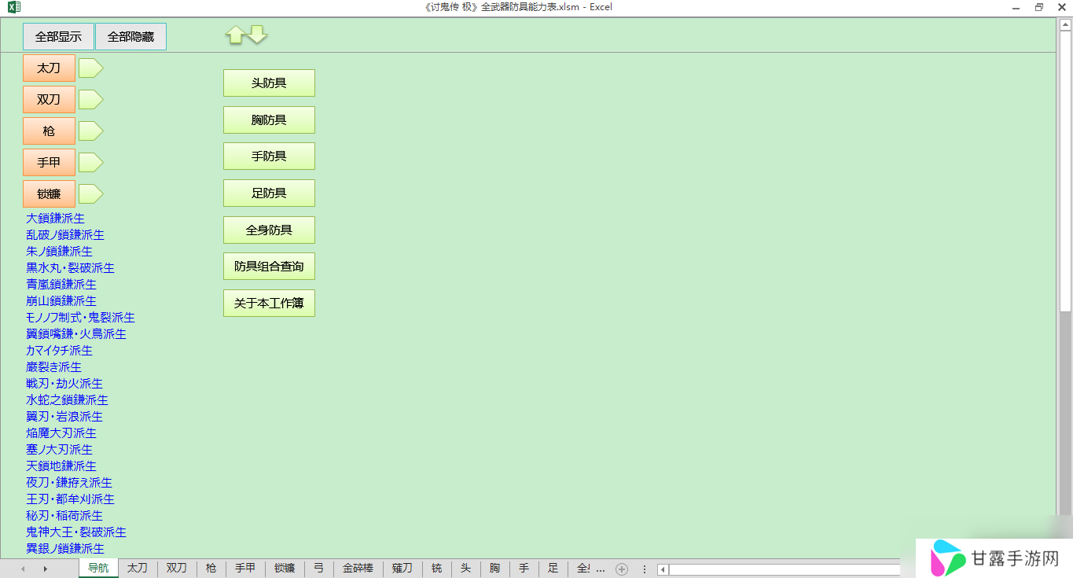This screenshot has width=1073, height=578.
Task: Follow the 黒水丸･裂破派生 link
Action: click(70, 267)
